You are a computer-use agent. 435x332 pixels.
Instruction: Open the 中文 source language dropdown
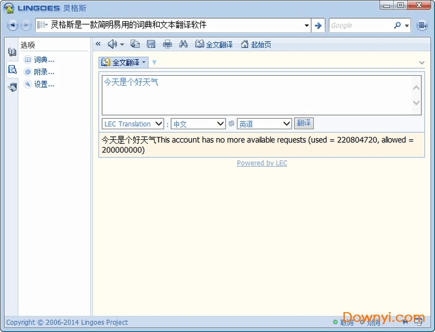(198, 124)
